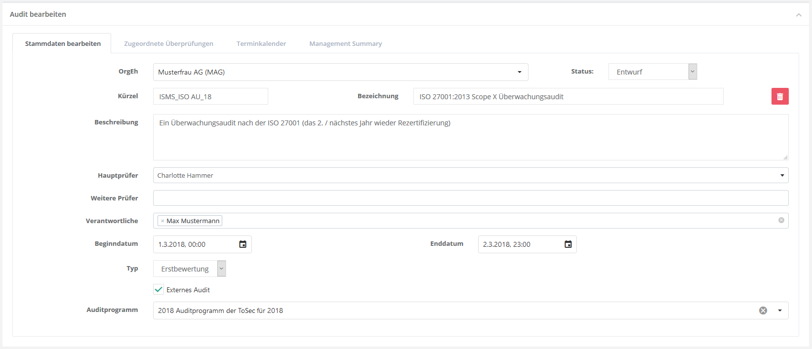This screenshot has width=812, height=349.
Task: Open the Enddatum calendar picker icon
Action: point(568,244)
